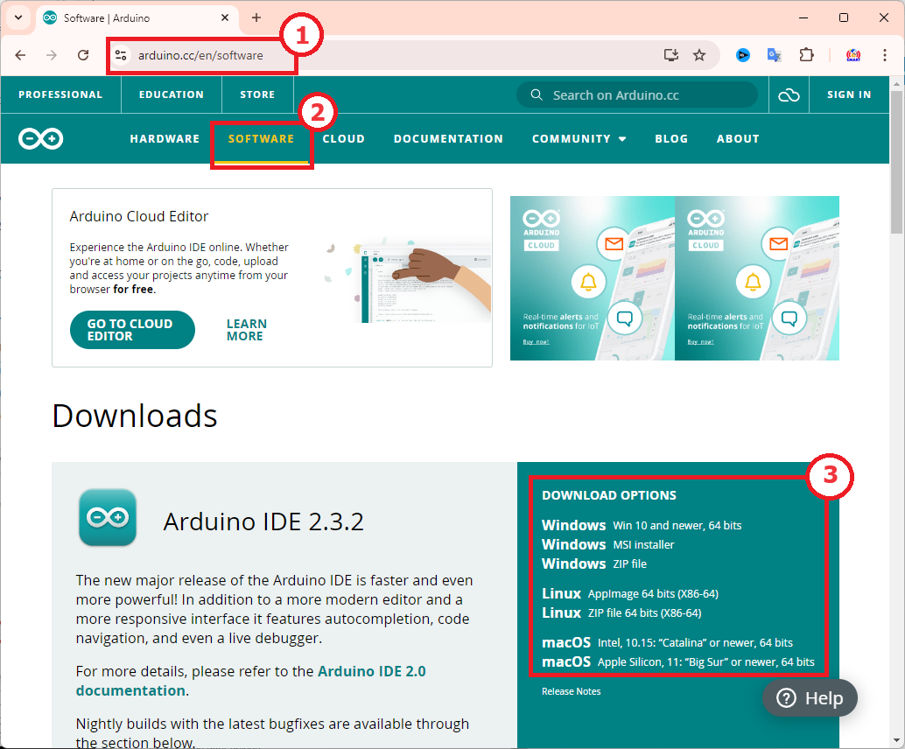Click the Help chat button
This screenshot has width=905, height=749.
810,698
